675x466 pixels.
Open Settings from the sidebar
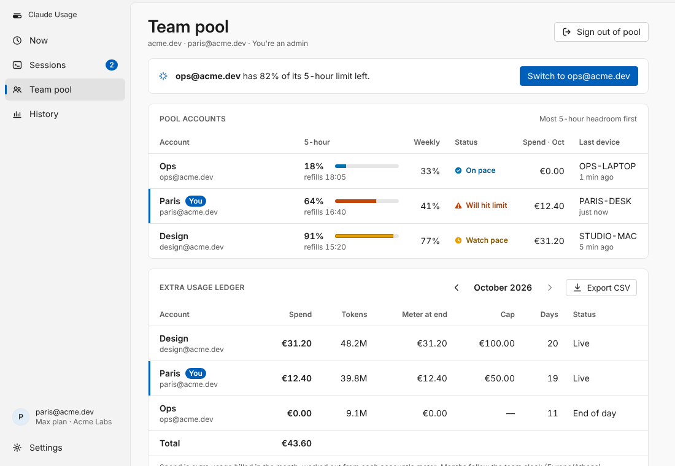pos(65,448)
